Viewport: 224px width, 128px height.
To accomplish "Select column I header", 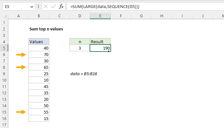I will [x=182, y=16].
